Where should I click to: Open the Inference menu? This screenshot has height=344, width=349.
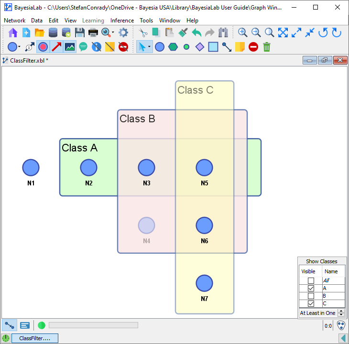[x=122, y=21]
